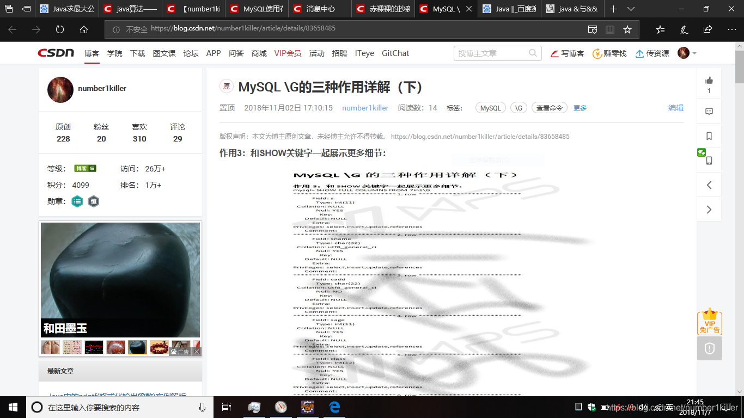
Task: Click 赚零钱 button
Action: point(609,53)
